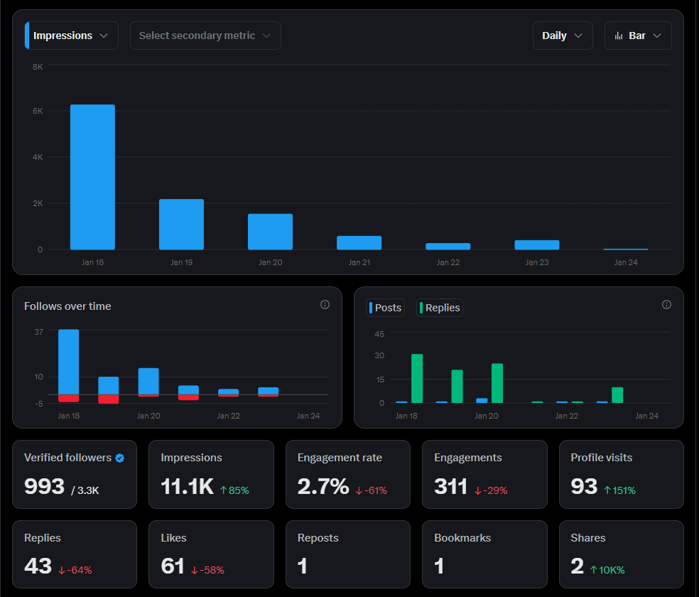Open the Bar chart type dropdown
Image resolution: width=699 pixels, height=597 pixels.
click(638, 36)
